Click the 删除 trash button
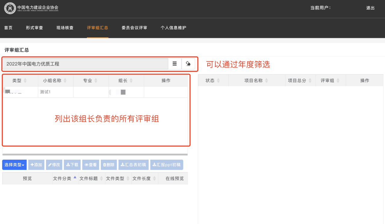Viewport: 385px width, 224px height. [109, 165]
